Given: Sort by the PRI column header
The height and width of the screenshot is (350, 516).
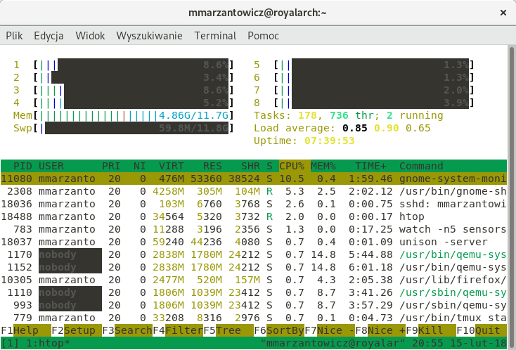Looking at the screenshot, I should [x=111, y=166].
